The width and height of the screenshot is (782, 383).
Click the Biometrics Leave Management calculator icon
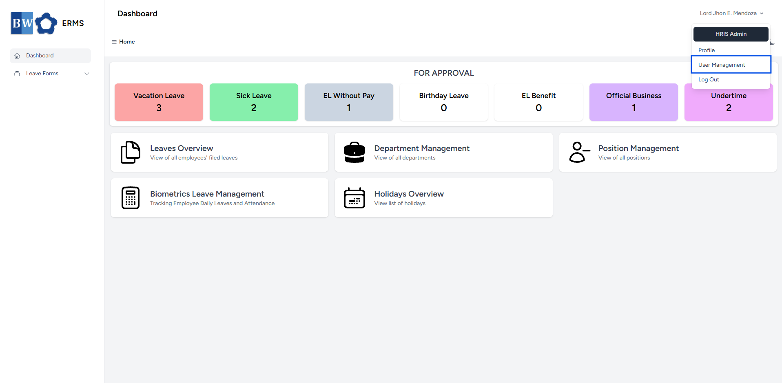point(130,198)
